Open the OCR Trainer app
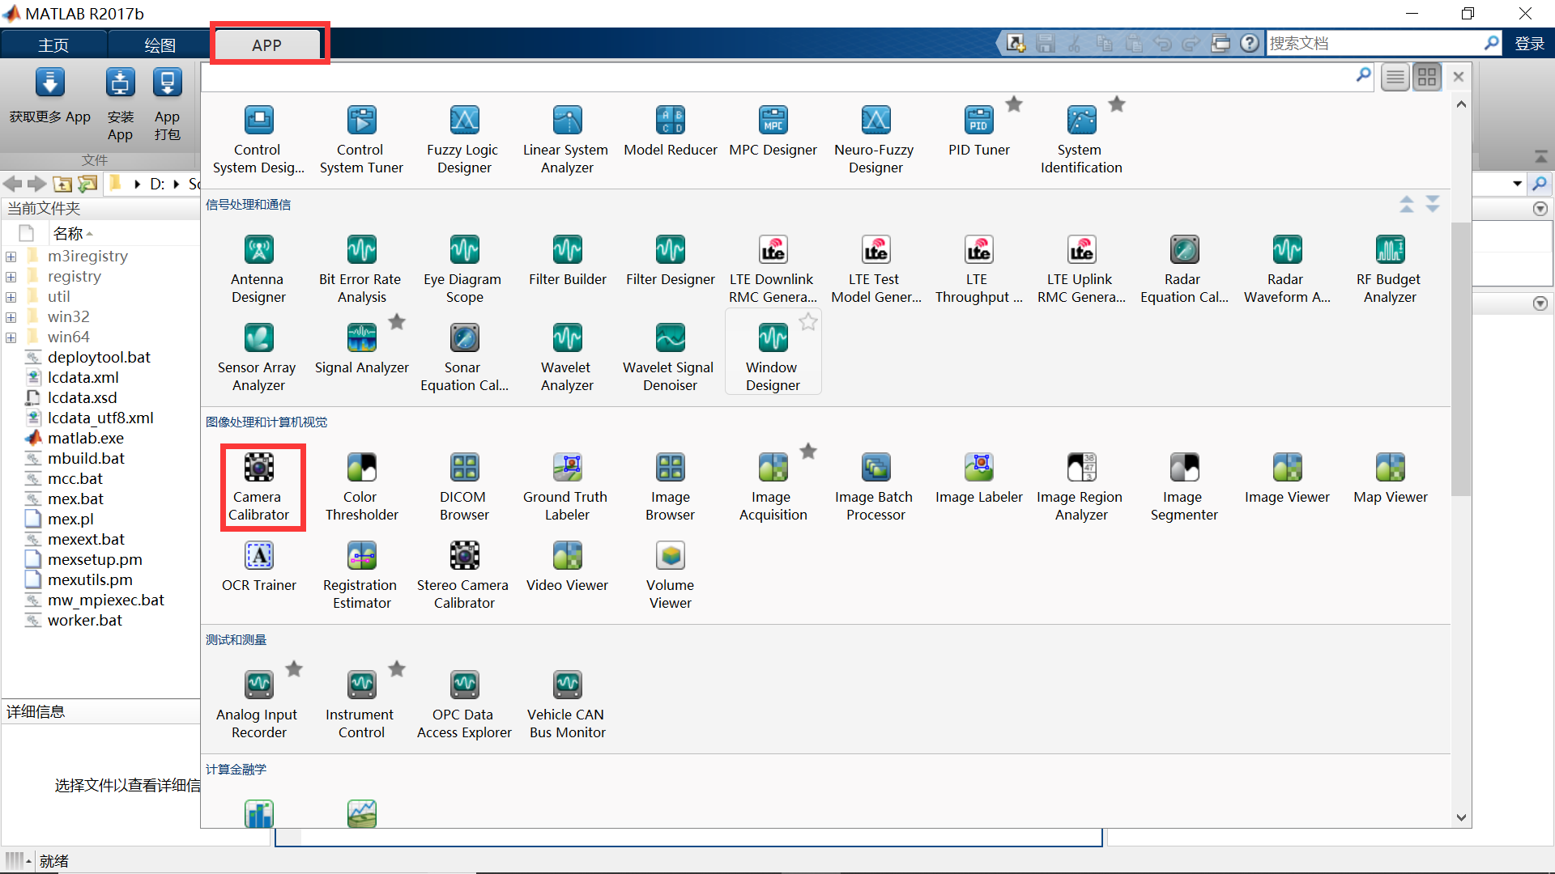This screenshot has height=874, width=1555. click(259, 566)
